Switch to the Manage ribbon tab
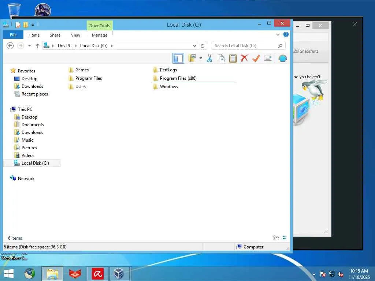375x281 pixels. click(x=100, y=35)
